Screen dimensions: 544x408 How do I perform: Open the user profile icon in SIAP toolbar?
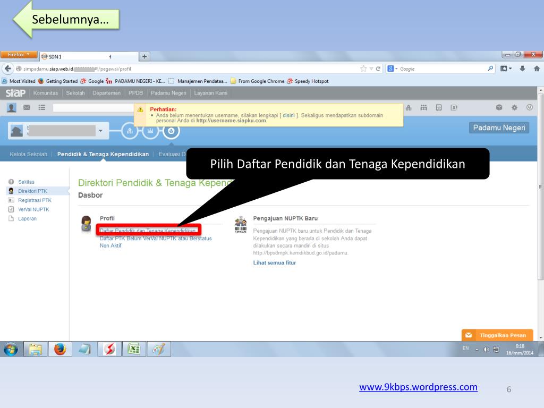pyautogui.click(x=12, y=107)
